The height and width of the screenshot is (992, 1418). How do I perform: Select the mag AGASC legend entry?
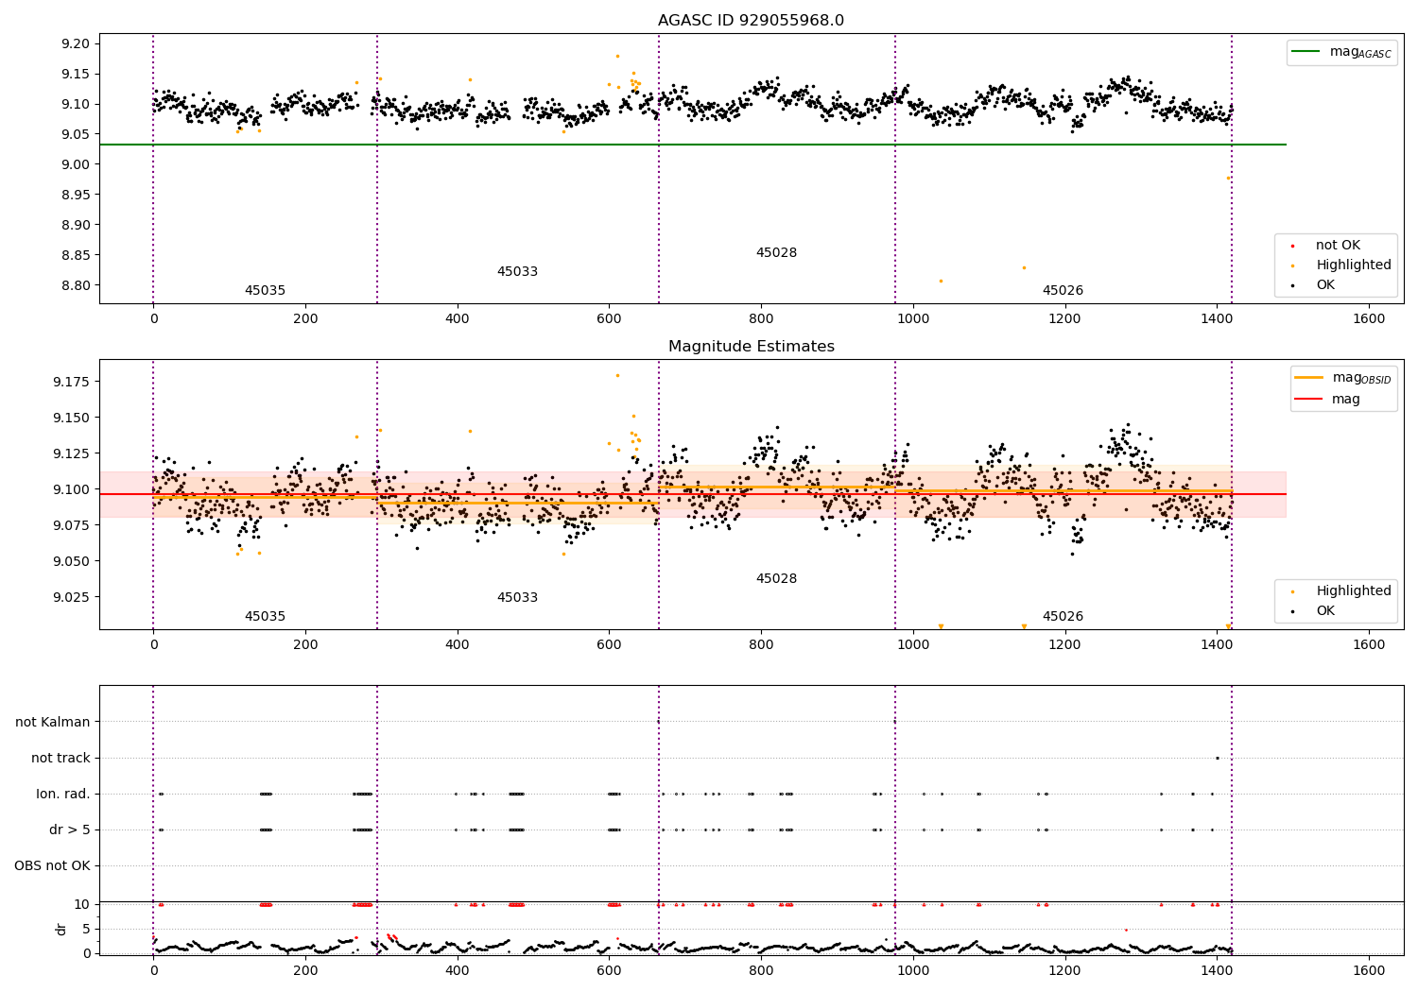click(1342, 52)
